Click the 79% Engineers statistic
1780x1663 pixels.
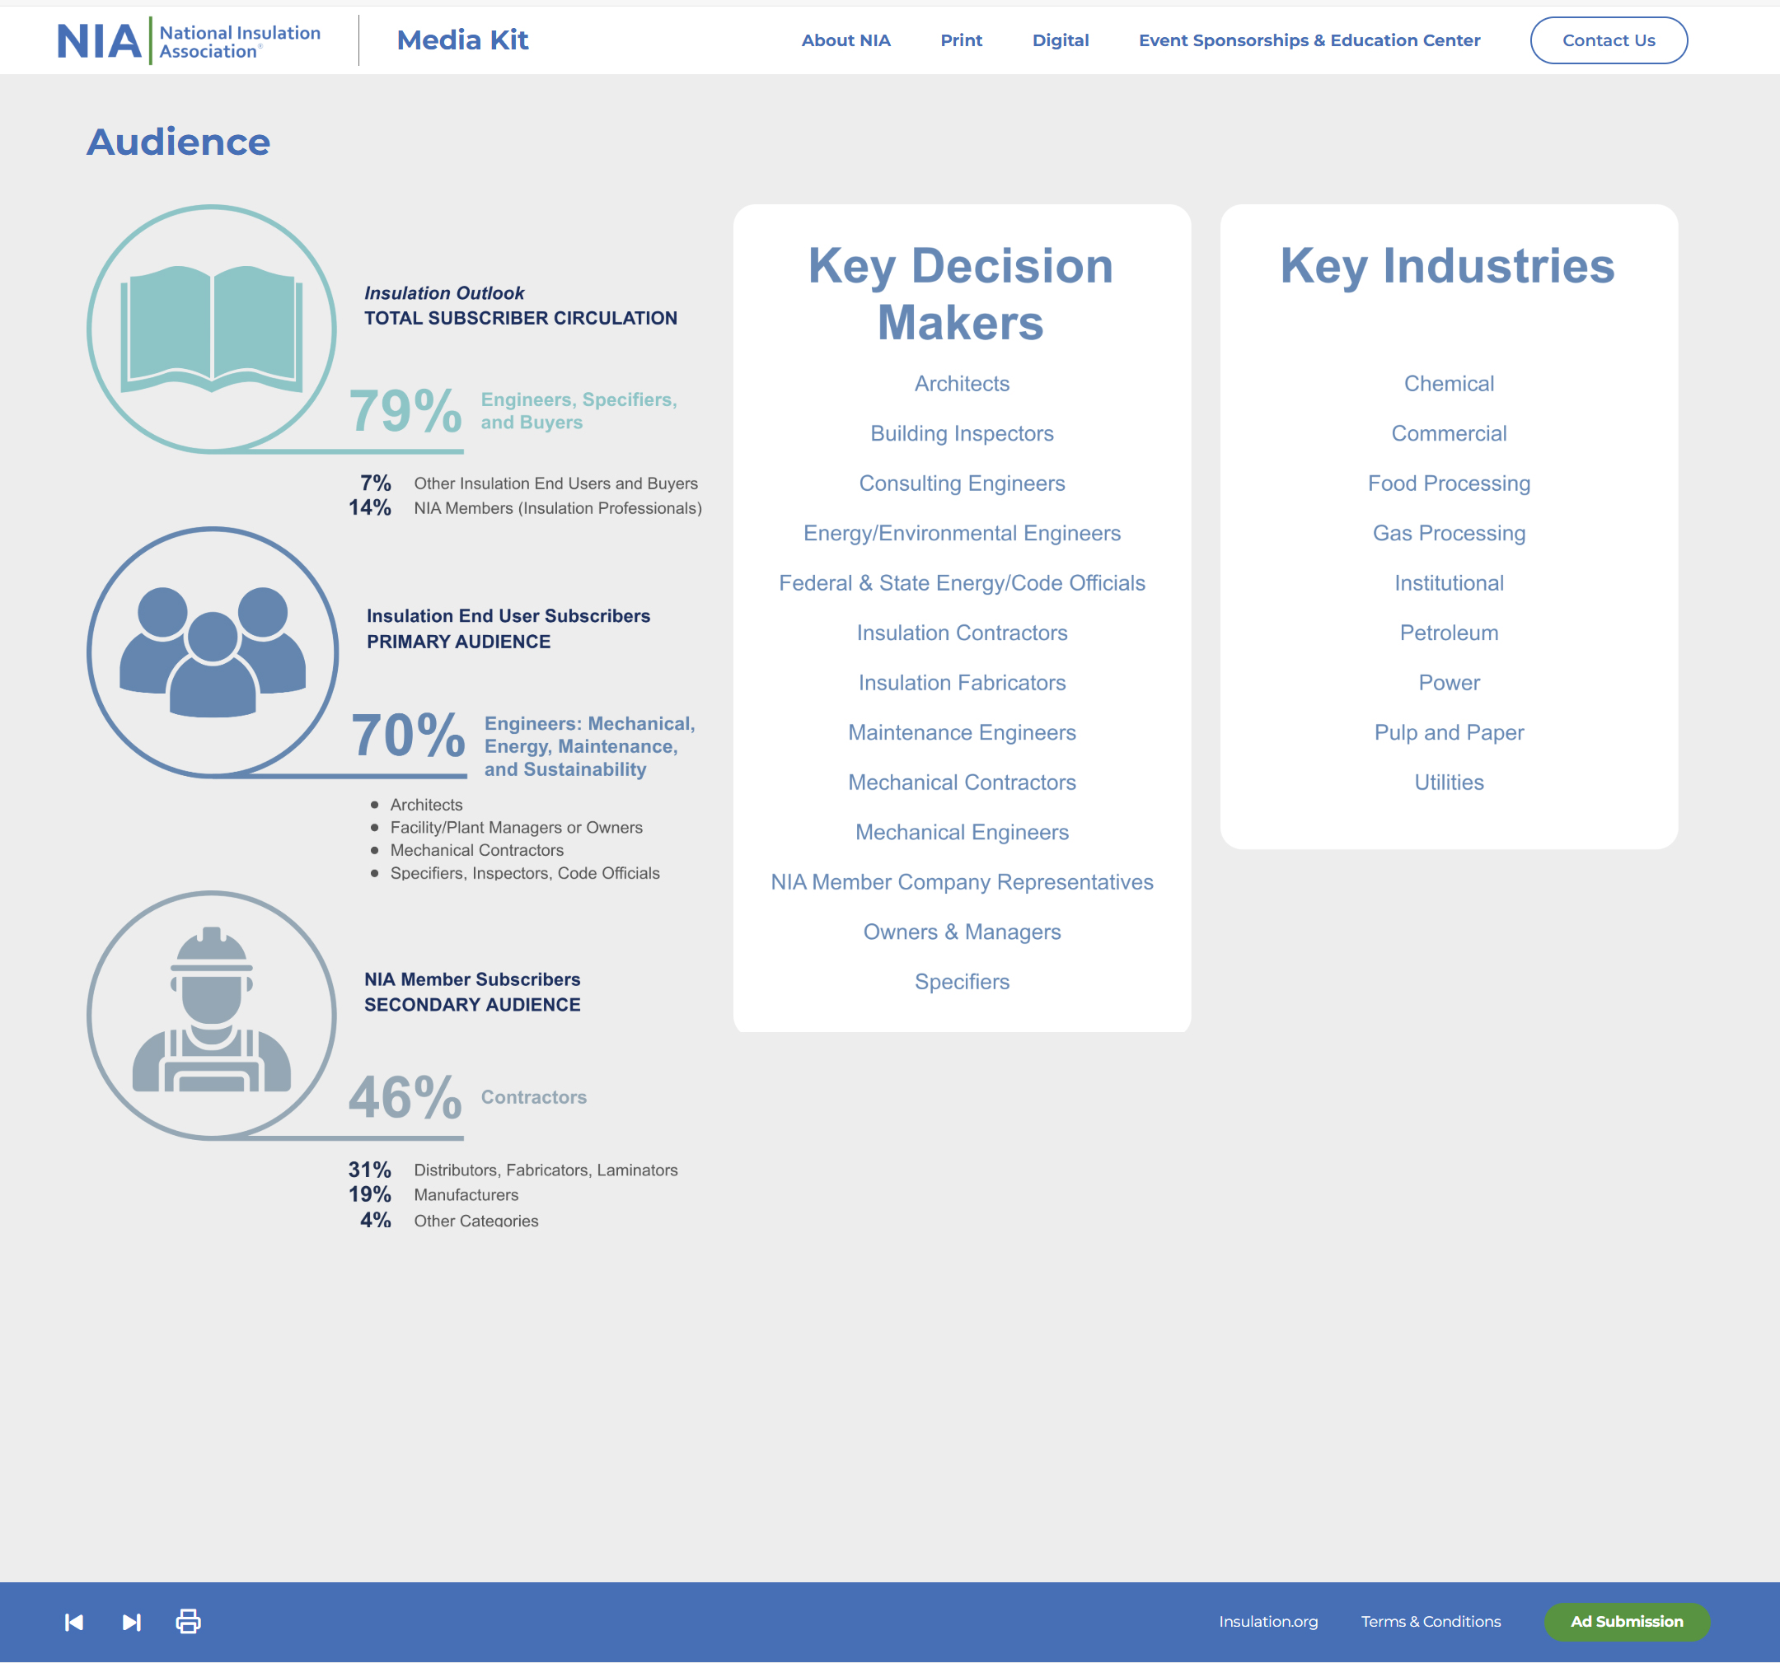(405, 411)
